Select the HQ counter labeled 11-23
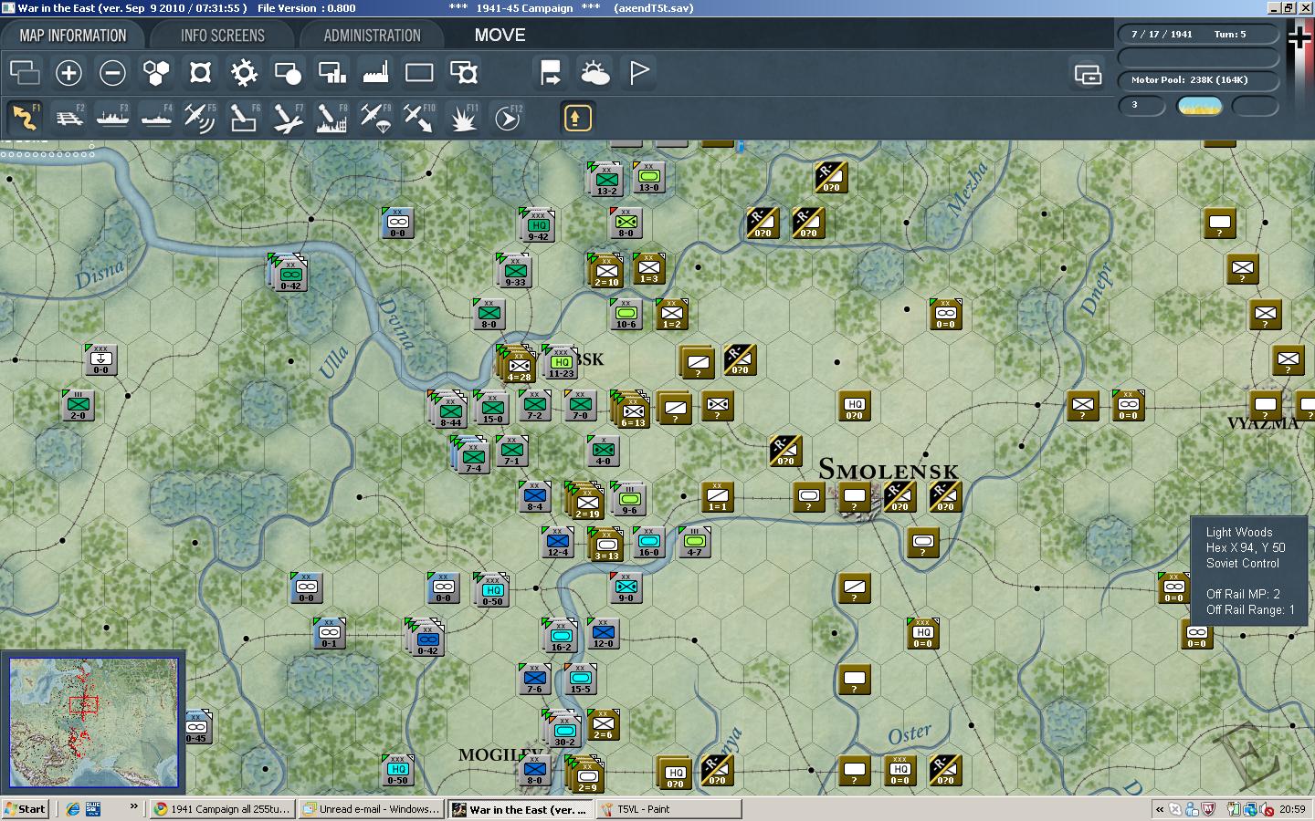This screenshot has width=1315, height=821. click(x=561, y=361)
